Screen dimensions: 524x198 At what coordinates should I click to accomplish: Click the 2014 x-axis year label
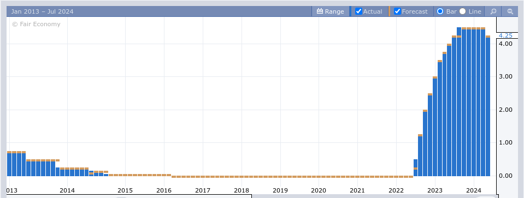pyautogui.click(x=67, y=190)
